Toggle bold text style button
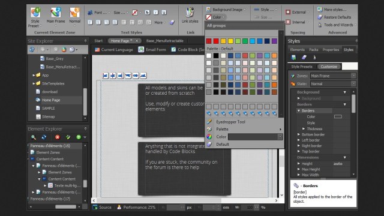Screen dimensions: 384x216 (148, 12)
